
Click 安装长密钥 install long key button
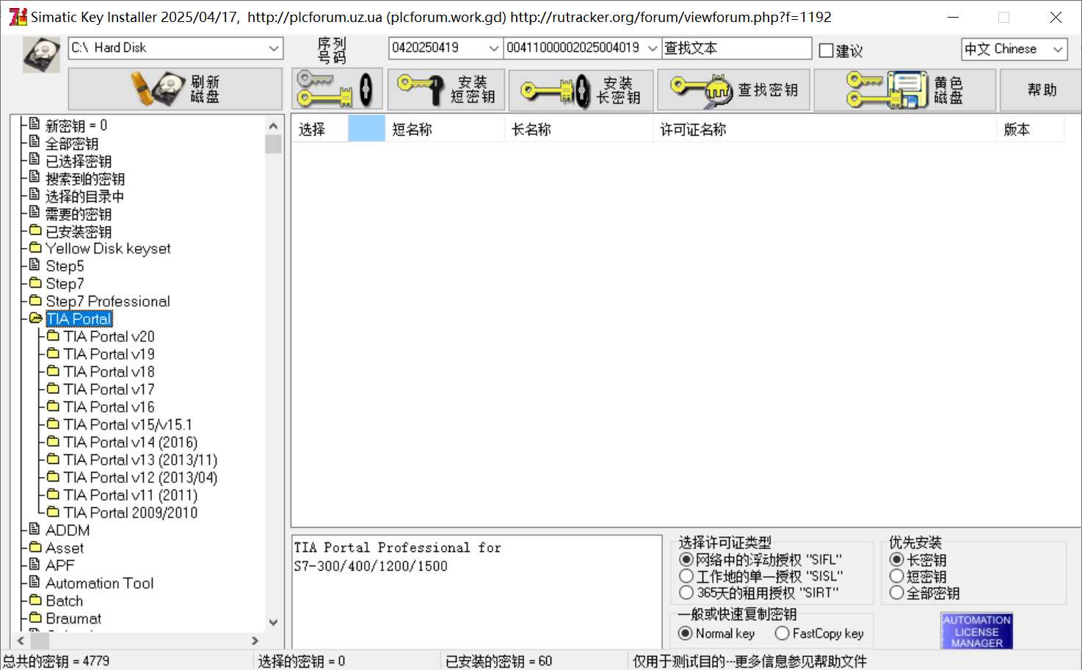tap(581, 90)
